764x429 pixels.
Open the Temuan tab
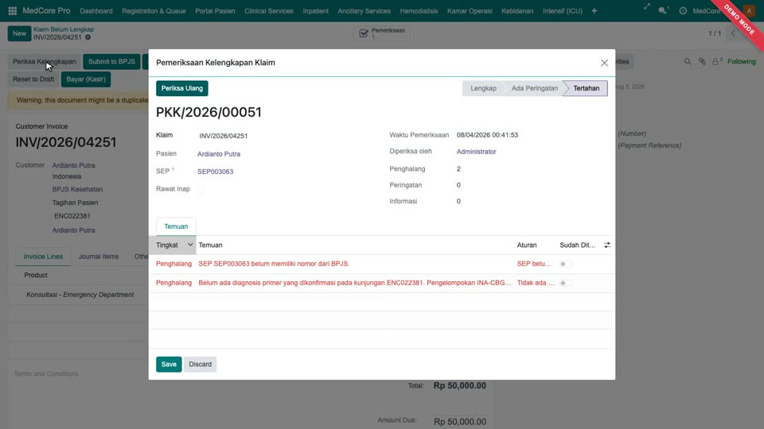[x=176, y=226]
